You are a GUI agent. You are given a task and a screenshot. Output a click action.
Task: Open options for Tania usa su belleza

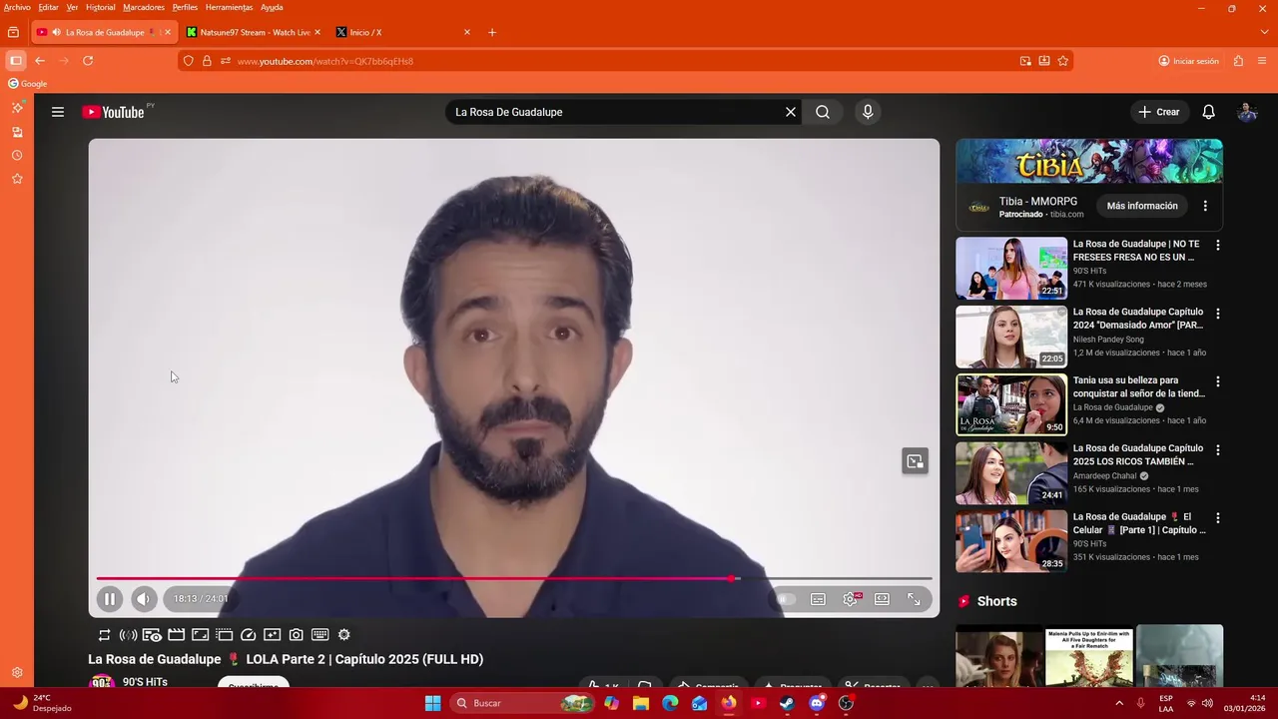(1217, 381)
